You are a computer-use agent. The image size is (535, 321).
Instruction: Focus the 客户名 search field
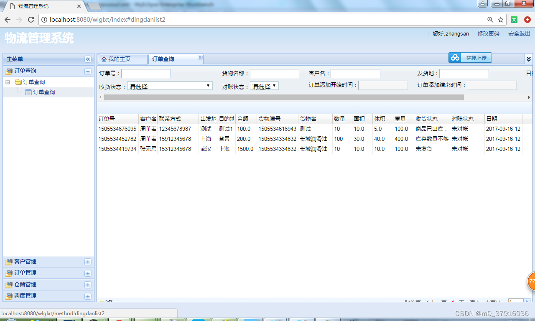355,74
